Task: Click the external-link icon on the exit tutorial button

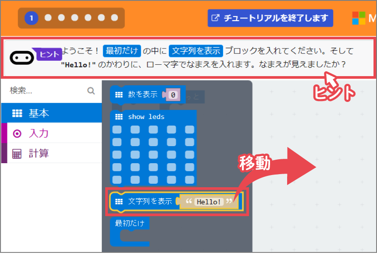Action: coord(215,18)
